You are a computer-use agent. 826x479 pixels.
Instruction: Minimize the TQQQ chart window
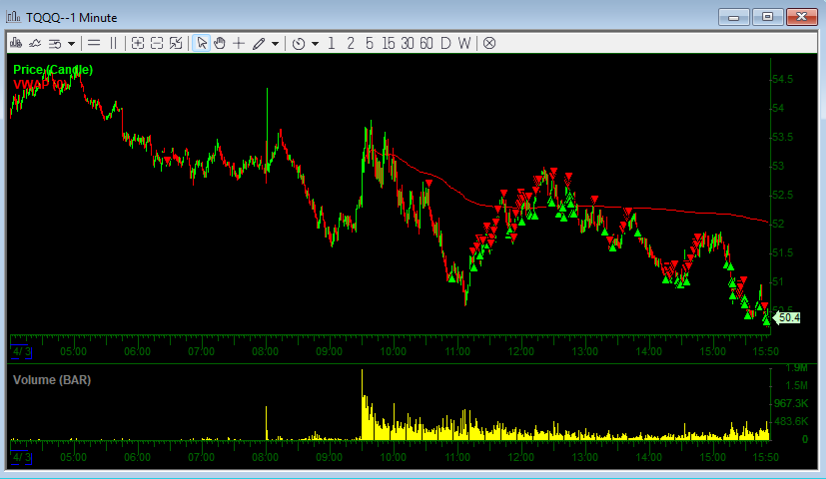733,17
